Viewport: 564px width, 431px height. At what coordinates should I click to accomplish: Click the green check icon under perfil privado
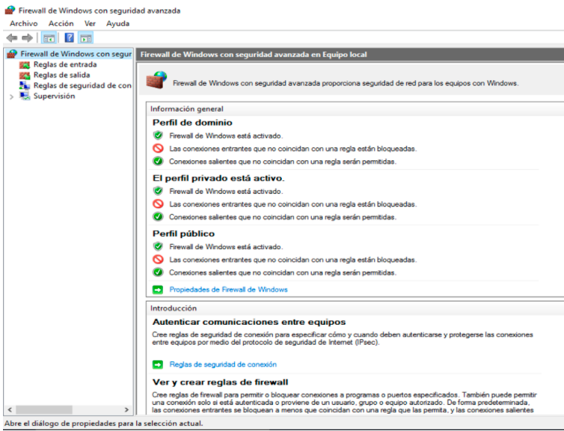pyautogui.click(x=158, y=216)
